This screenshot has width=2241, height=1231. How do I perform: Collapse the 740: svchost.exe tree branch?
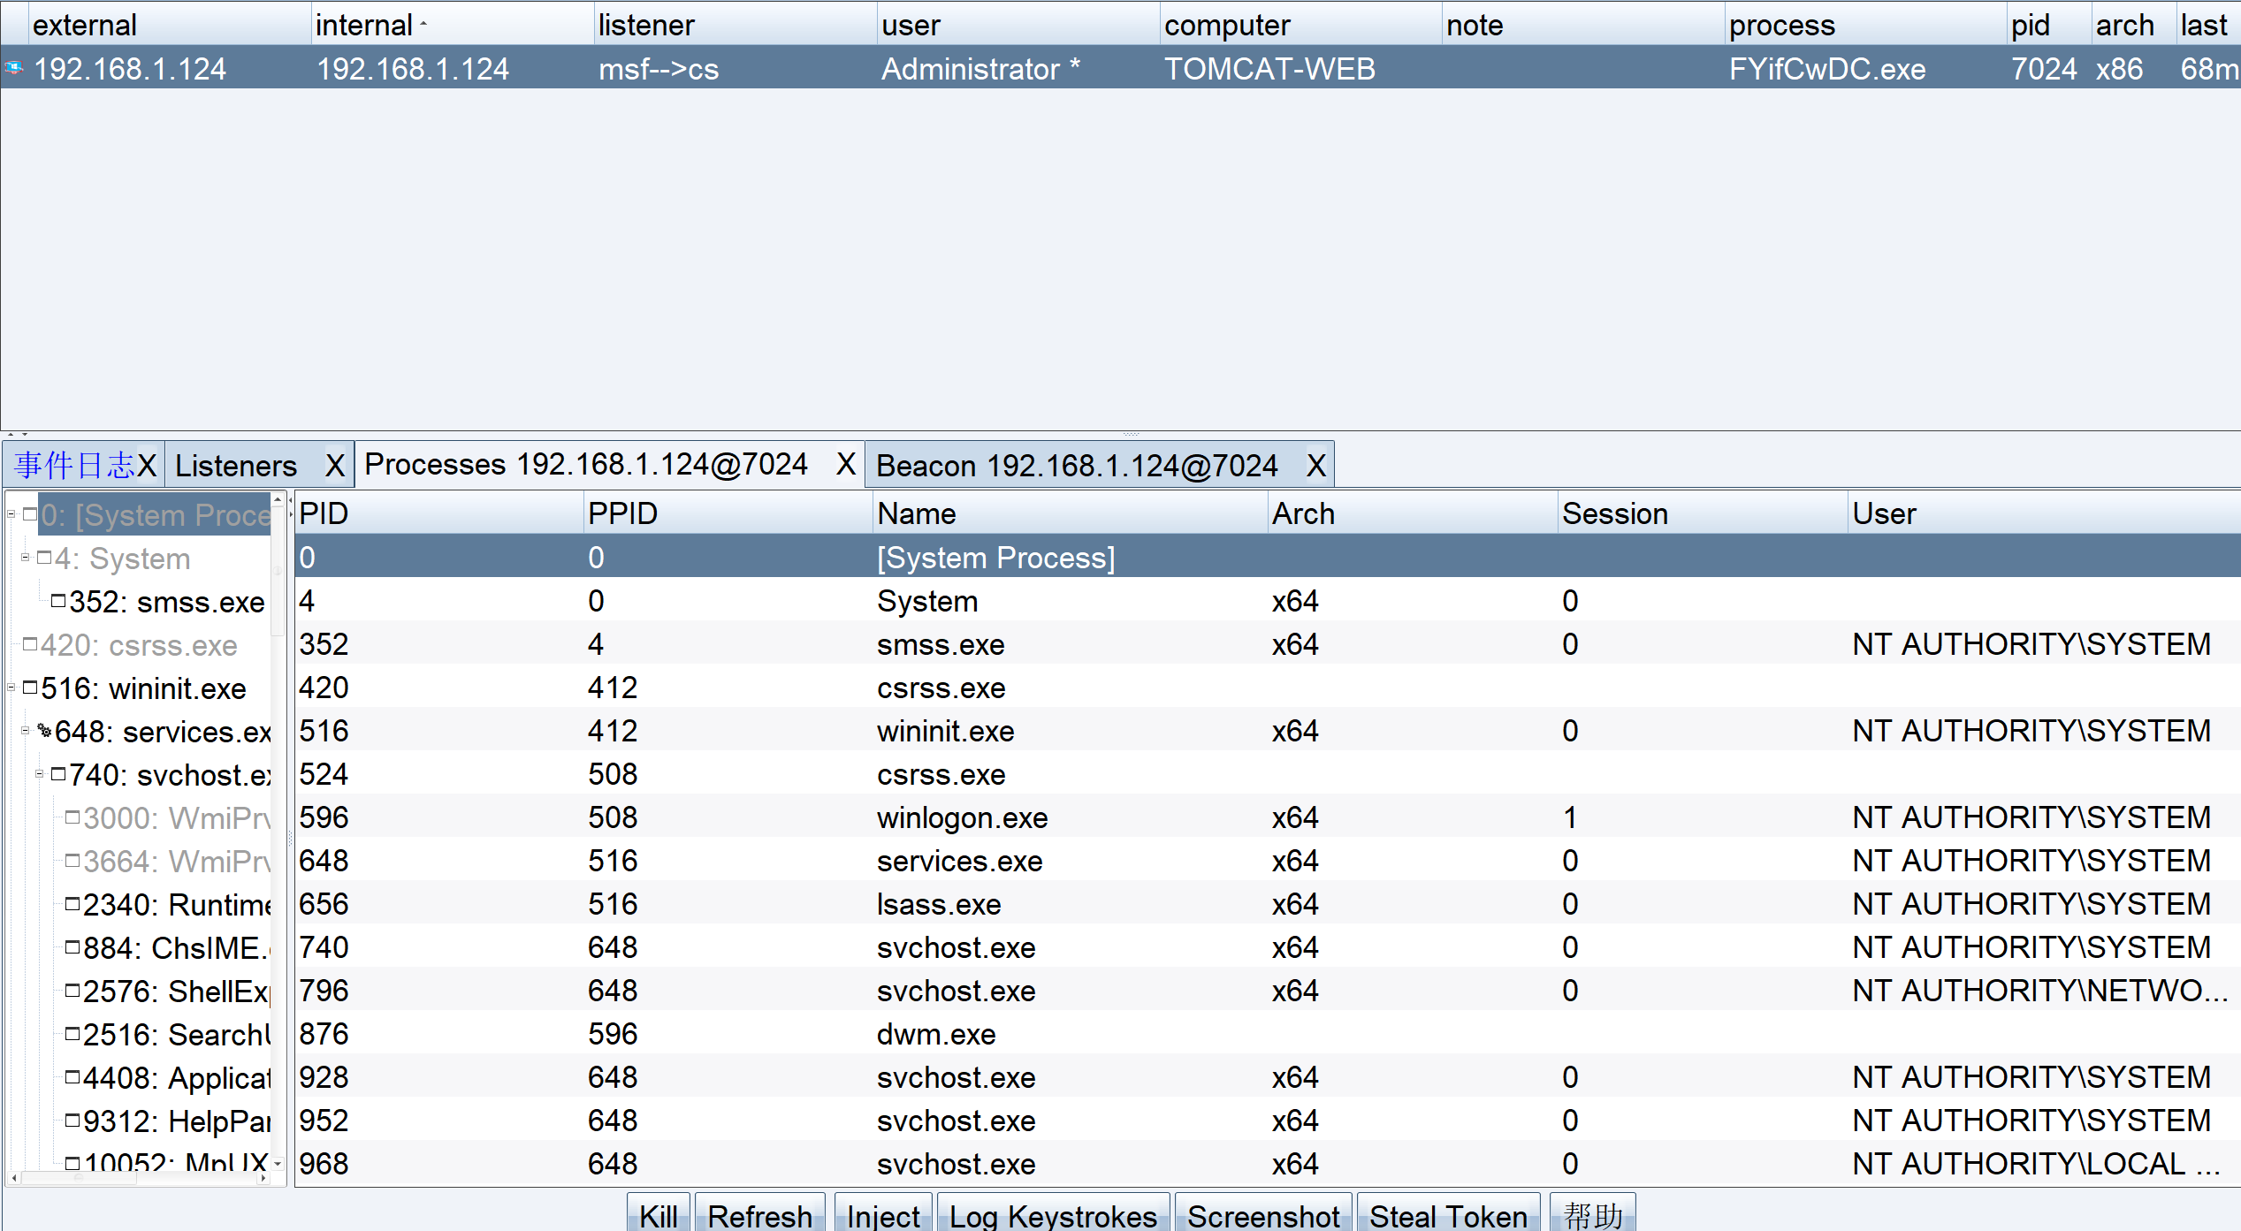tap(40, 774)
